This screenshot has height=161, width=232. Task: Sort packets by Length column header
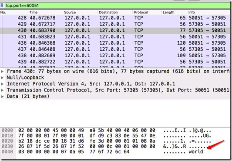pos(174,12)
